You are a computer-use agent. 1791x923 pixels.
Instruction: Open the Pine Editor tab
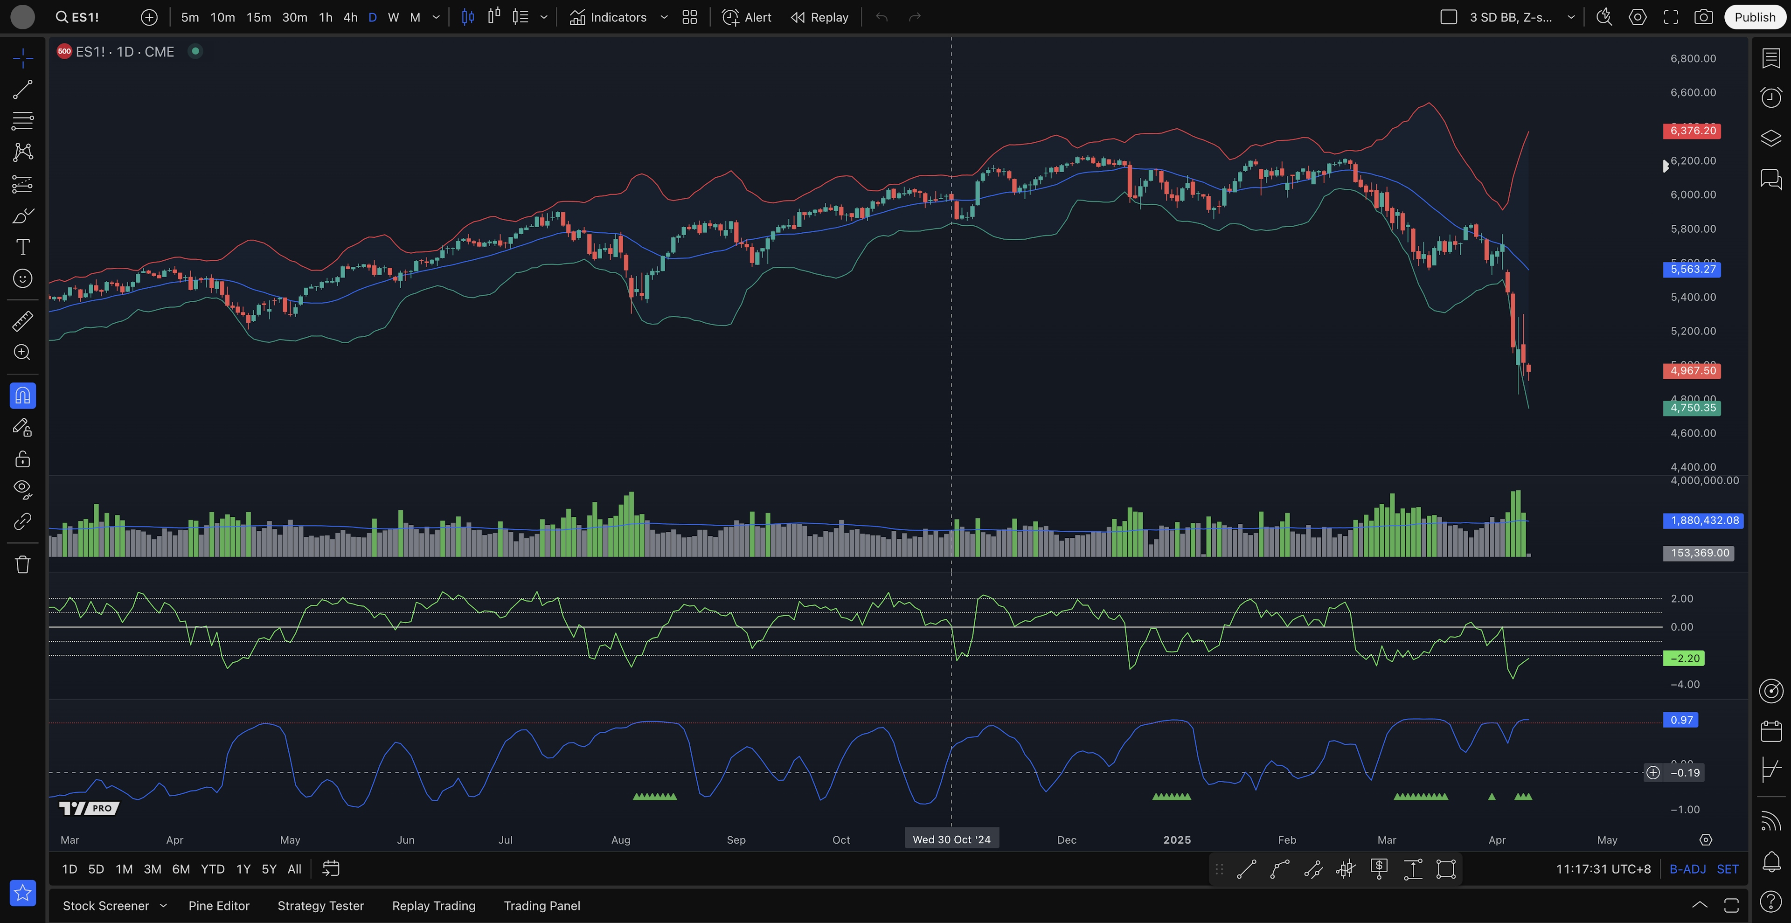[218, 906]
